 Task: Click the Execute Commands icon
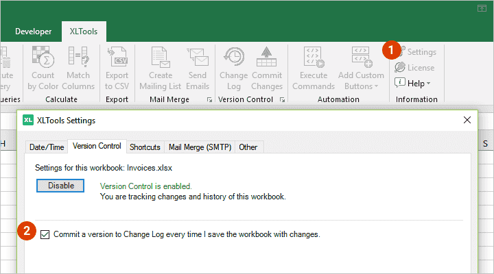tap(314, 58)
